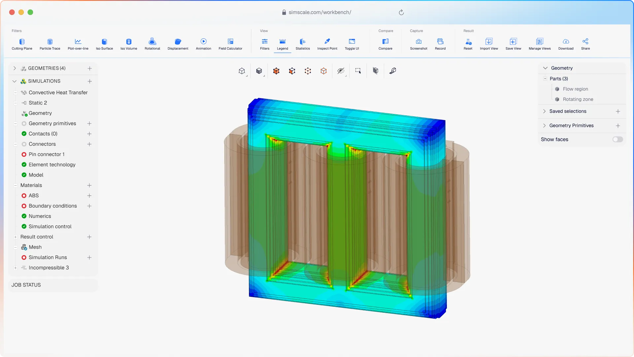Image resolution: width=634 pixels, height=357 pixels.
Task: Choose the orange outlined cube selection icon
Action: pos(324,71)
